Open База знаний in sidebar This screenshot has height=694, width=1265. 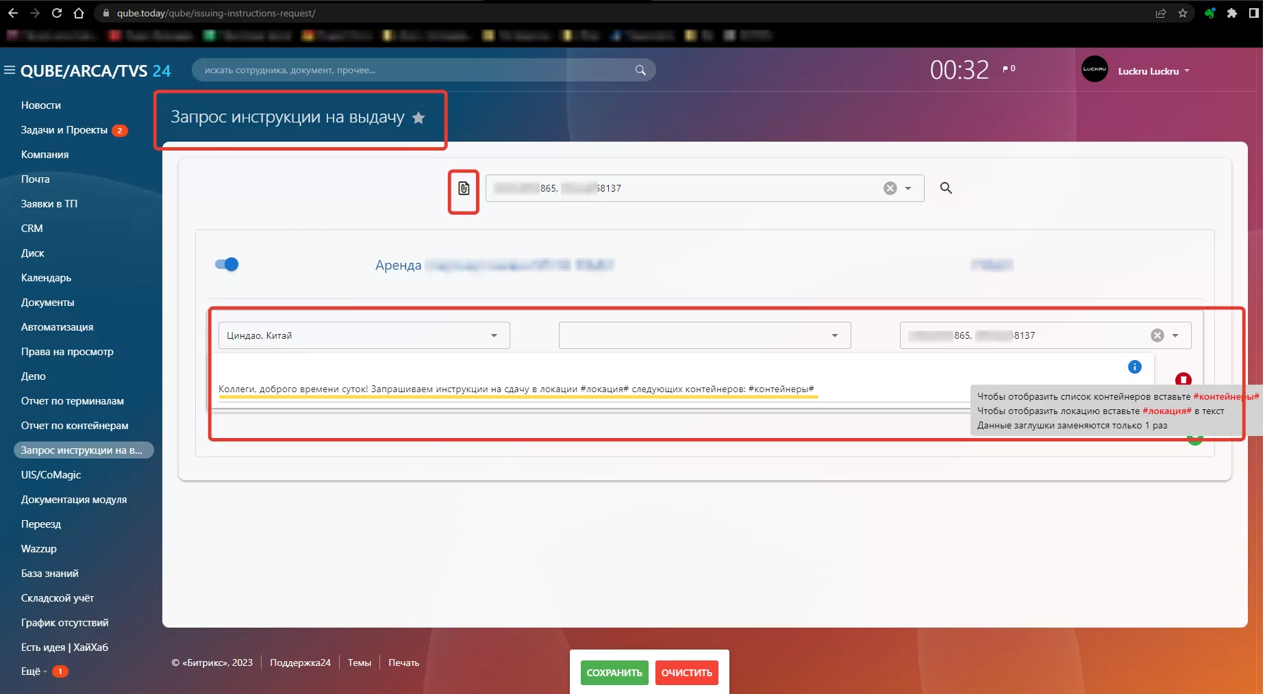49,574
